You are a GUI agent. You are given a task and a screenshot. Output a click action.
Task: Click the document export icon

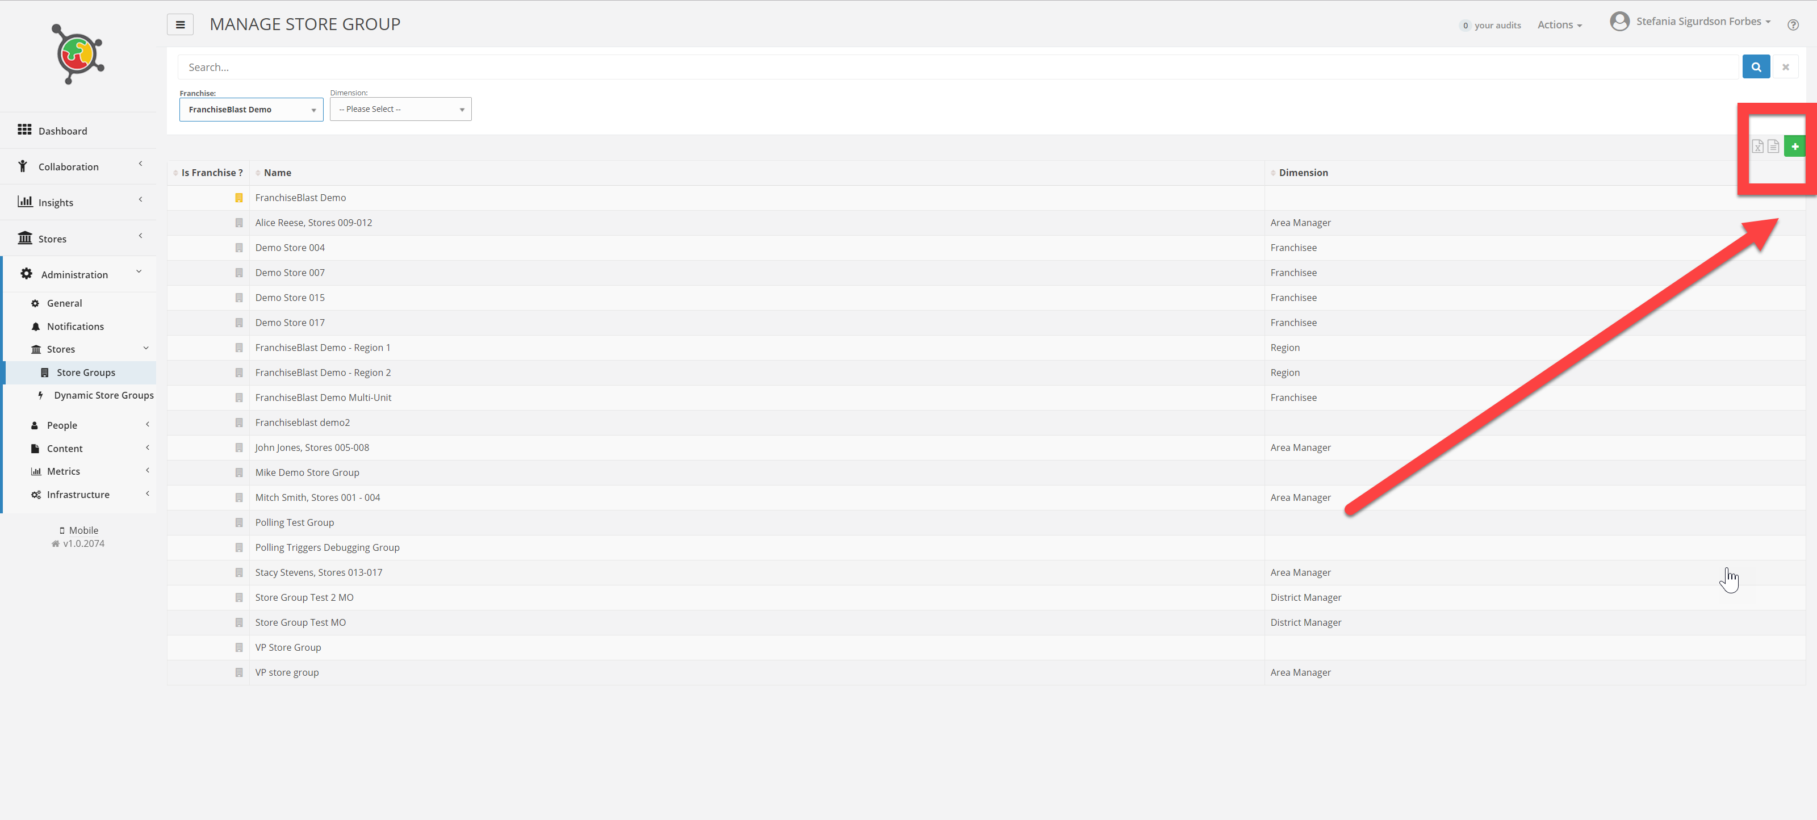pyautogui.click(x=1773, y=146)
